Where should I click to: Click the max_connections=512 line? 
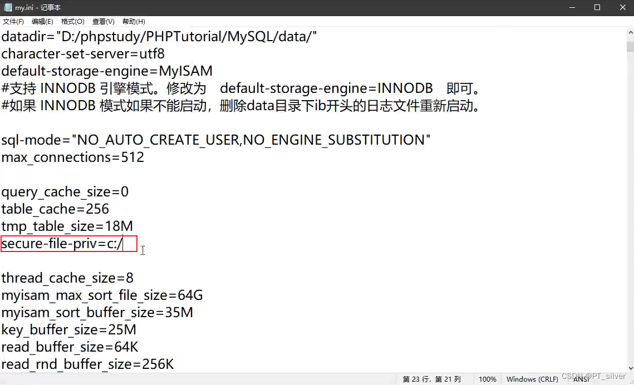(x=73, y=157)
